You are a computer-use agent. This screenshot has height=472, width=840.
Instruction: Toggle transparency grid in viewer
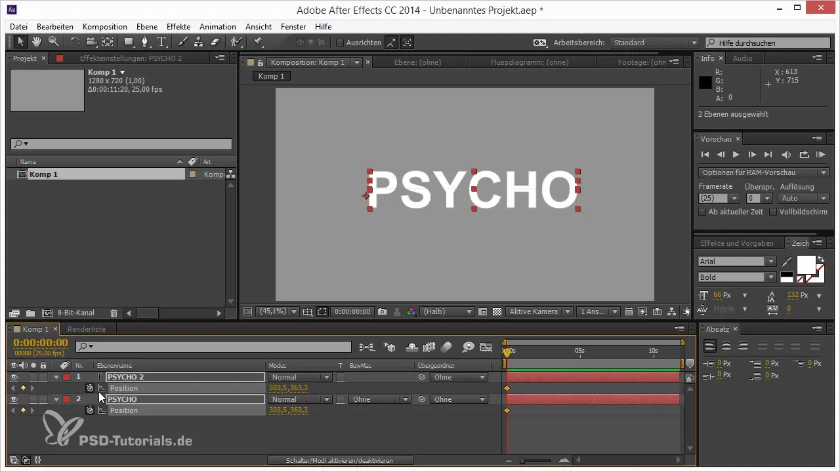[497, 312]
